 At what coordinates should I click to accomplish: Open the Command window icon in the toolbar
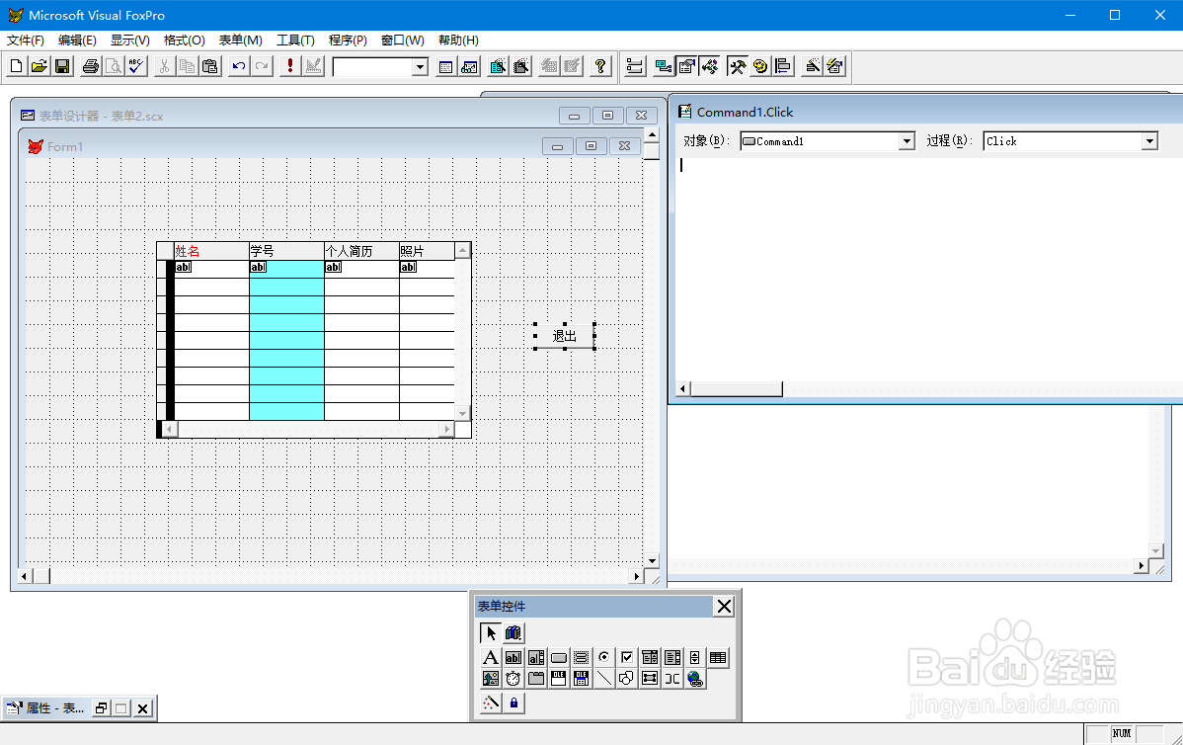pyautogui.click(x=446, y=66)
